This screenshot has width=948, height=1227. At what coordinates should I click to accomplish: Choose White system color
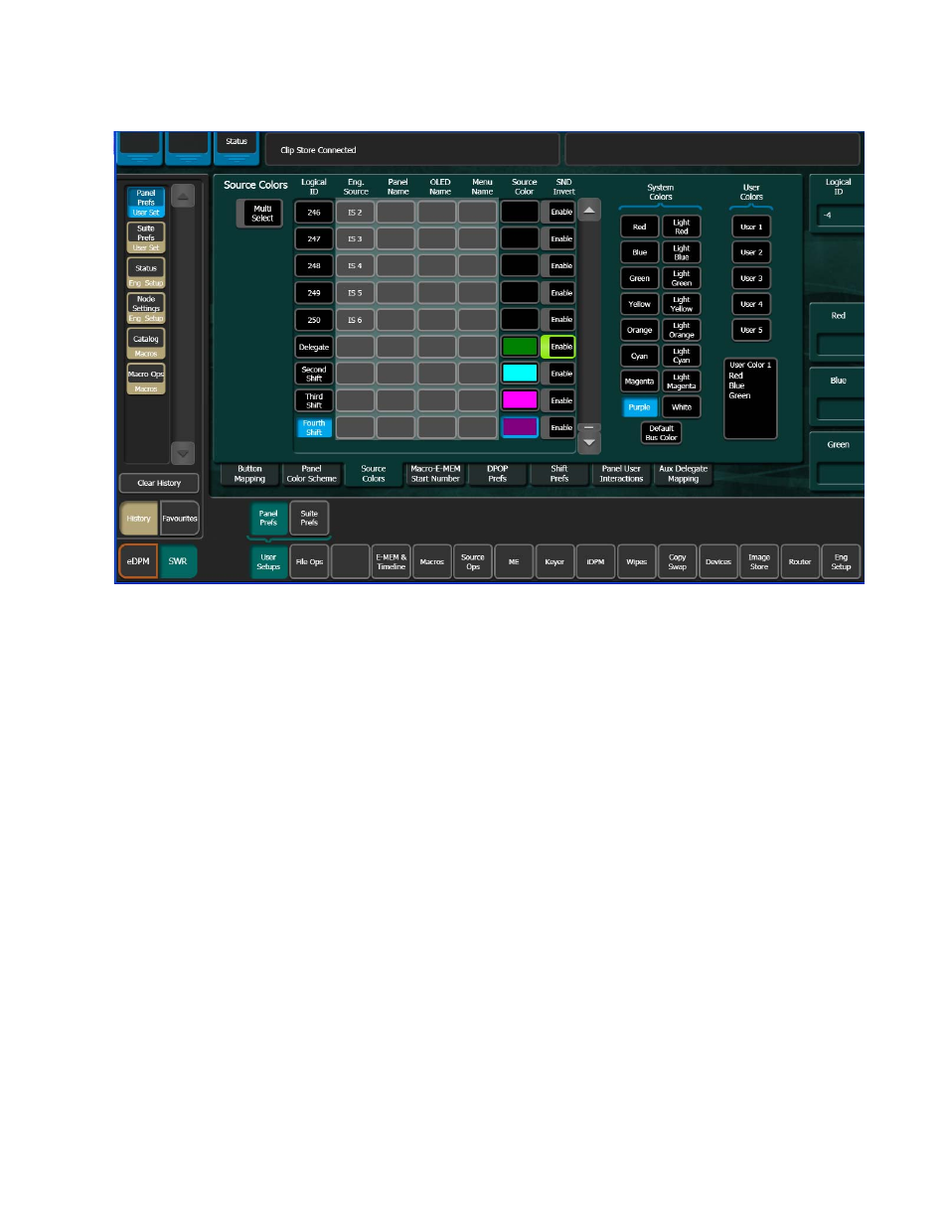[681, 407]
